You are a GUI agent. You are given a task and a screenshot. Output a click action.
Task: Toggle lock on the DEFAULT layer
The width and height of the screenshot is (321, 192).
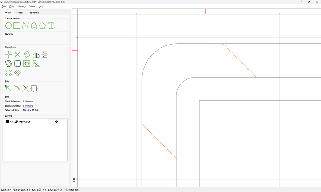point(16,122)
